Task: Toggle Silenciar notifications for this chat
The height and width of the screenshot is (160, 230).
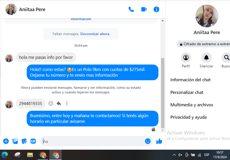Action: pyautogui.click(x=206, y=58)
